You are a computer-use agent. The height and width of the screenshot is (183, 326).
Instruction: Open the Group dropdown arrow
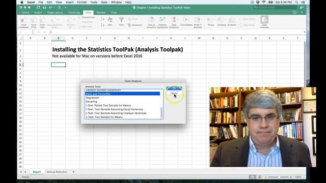pos(215,19)
